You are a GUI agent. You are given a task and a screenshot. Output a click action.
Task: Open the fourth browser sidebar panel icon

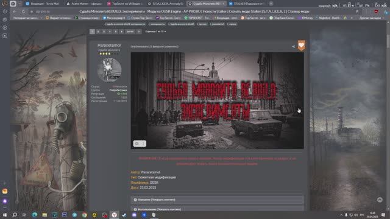point(5,36)
